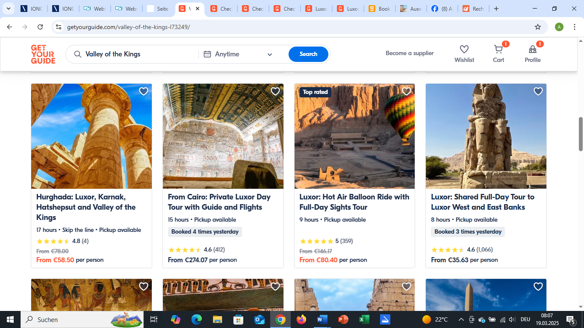Open File Explorer from taskbar

click(x=217, y=319)
